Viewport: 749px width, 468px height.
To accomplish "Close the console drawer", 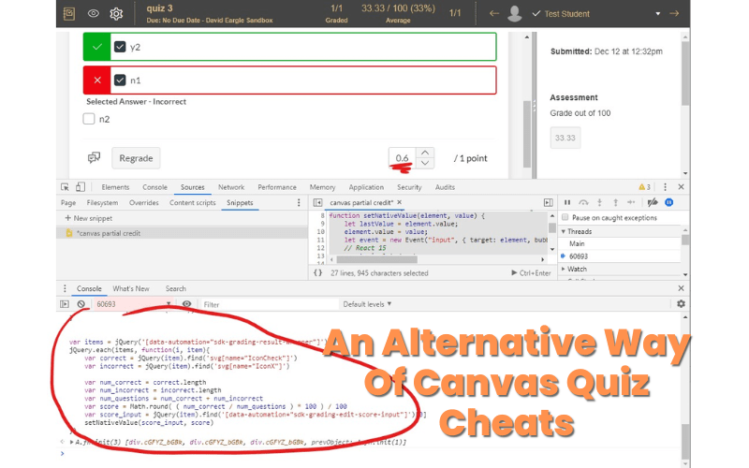I will [x=682, y=288].
